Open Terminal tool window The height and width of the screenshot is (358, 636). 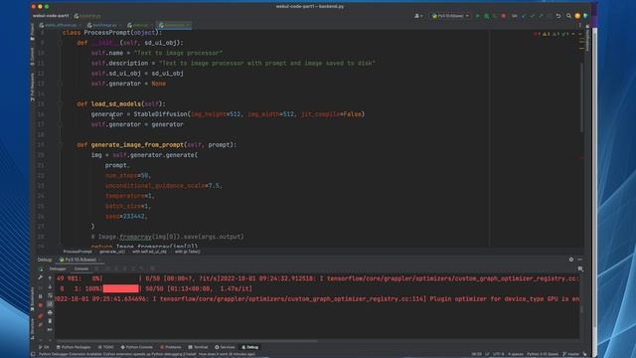pyautogui.click(x=198, y=347)
